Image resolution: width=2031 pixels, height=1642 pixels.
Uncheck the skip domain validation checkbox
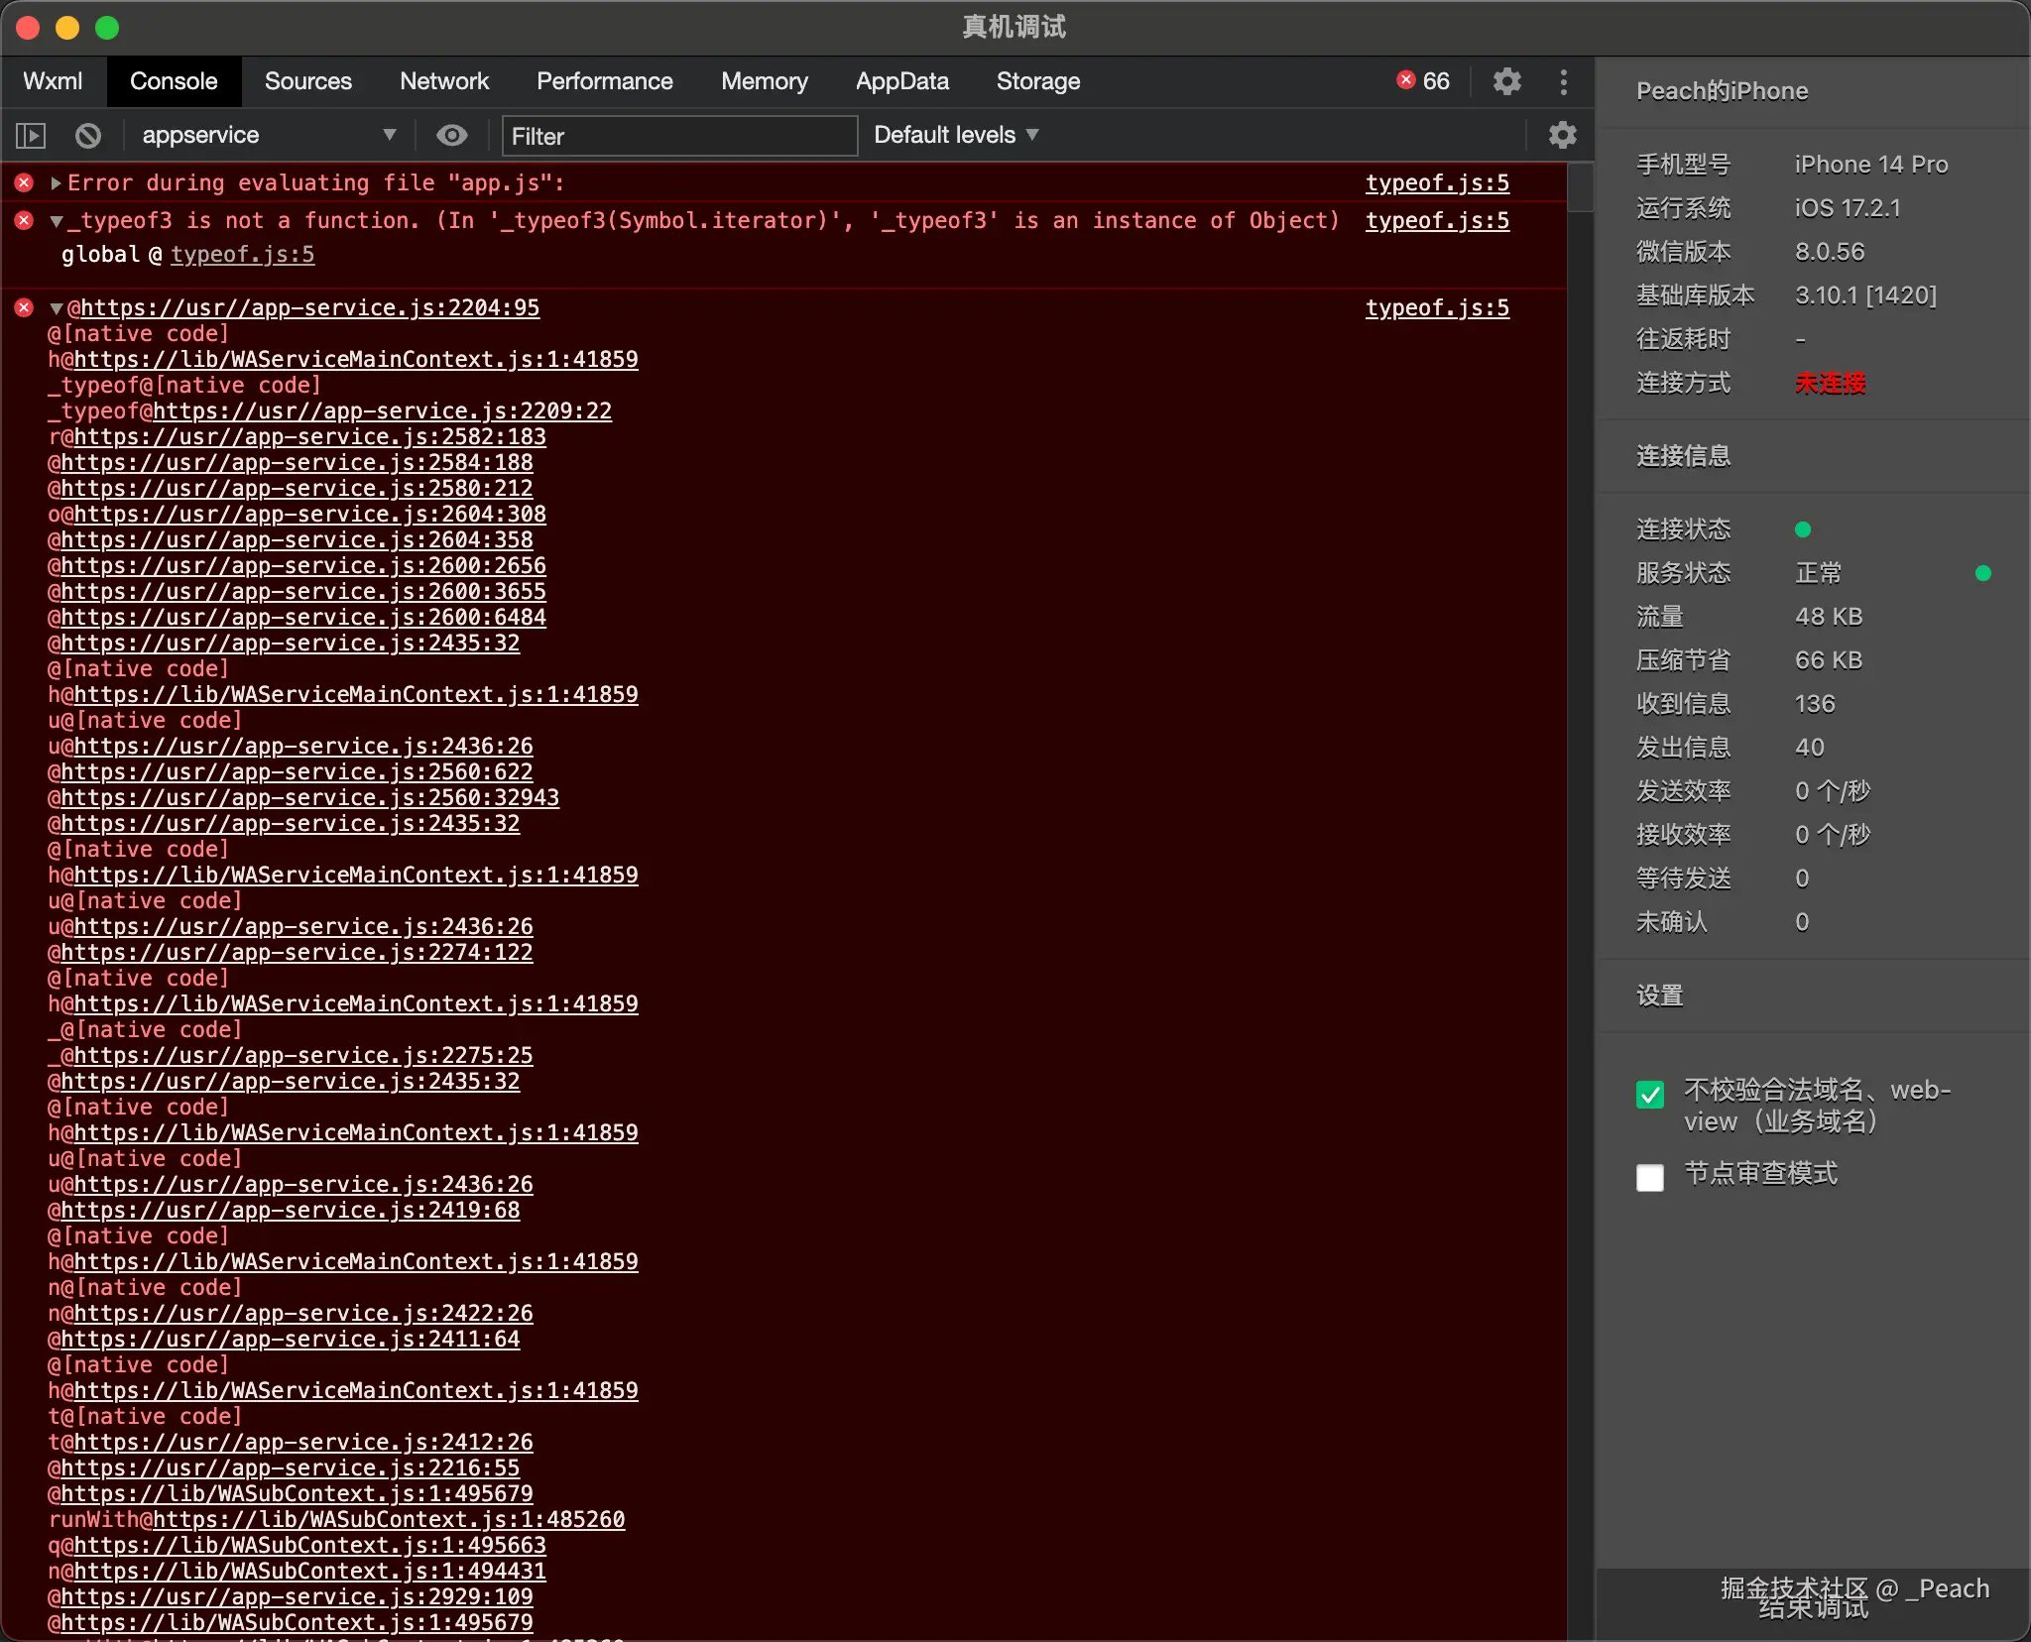click(x=1650, y=1095)
